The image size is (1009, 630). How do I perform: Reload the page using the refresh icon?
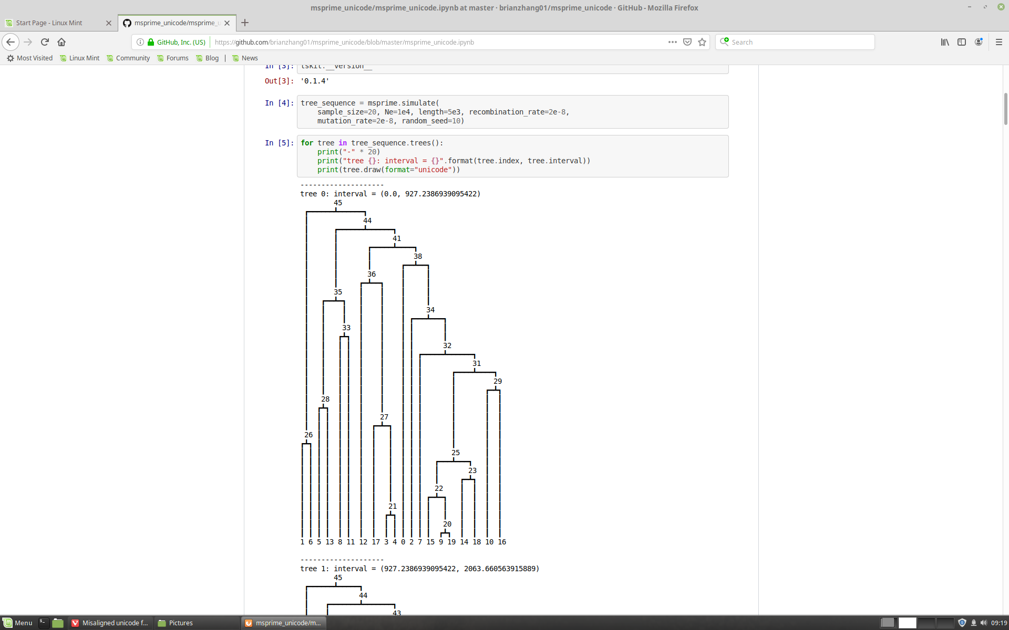[x=45, y=42]
